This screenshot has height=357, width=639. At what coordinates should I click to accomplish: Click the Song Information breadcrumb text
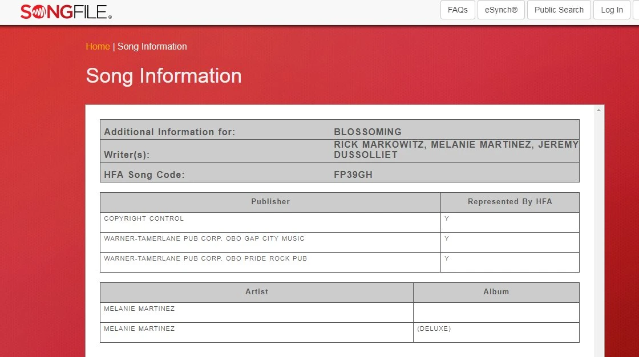[x=152, y=46]
